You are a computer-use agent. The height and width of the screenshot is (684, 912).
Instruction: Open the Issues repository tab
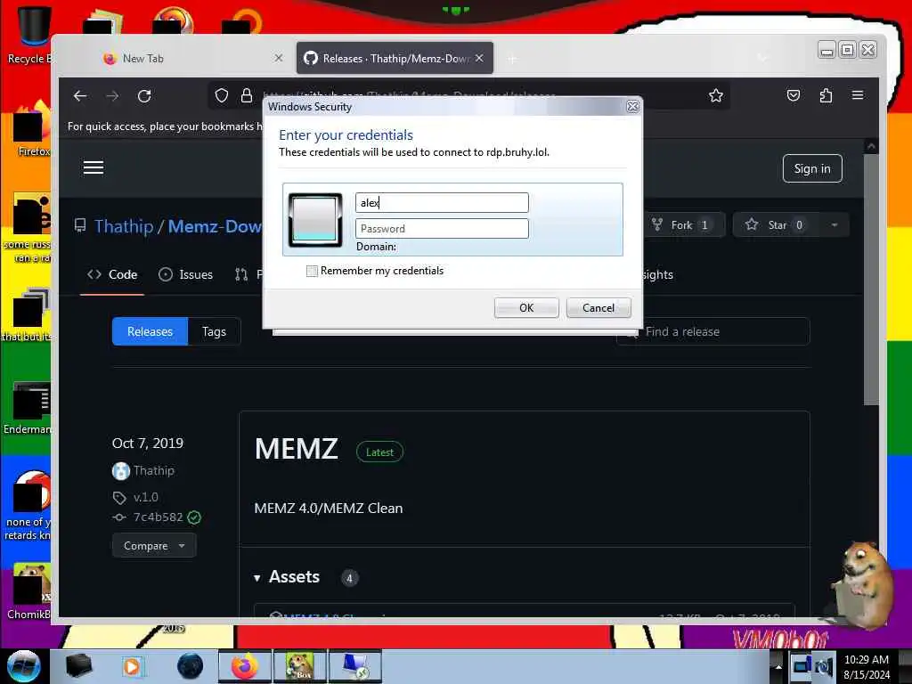pos(185,274)
